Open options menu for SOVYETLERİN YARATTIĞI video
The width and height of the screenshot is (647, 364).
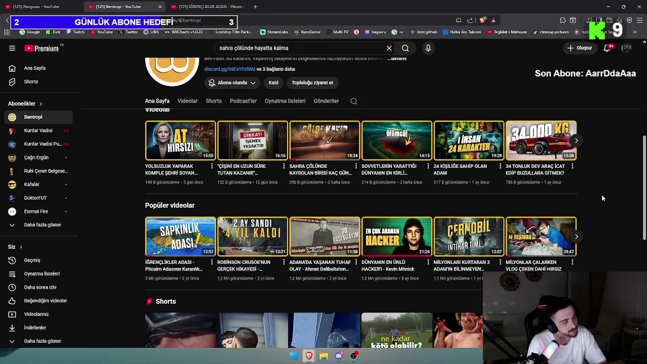(428, 166)
